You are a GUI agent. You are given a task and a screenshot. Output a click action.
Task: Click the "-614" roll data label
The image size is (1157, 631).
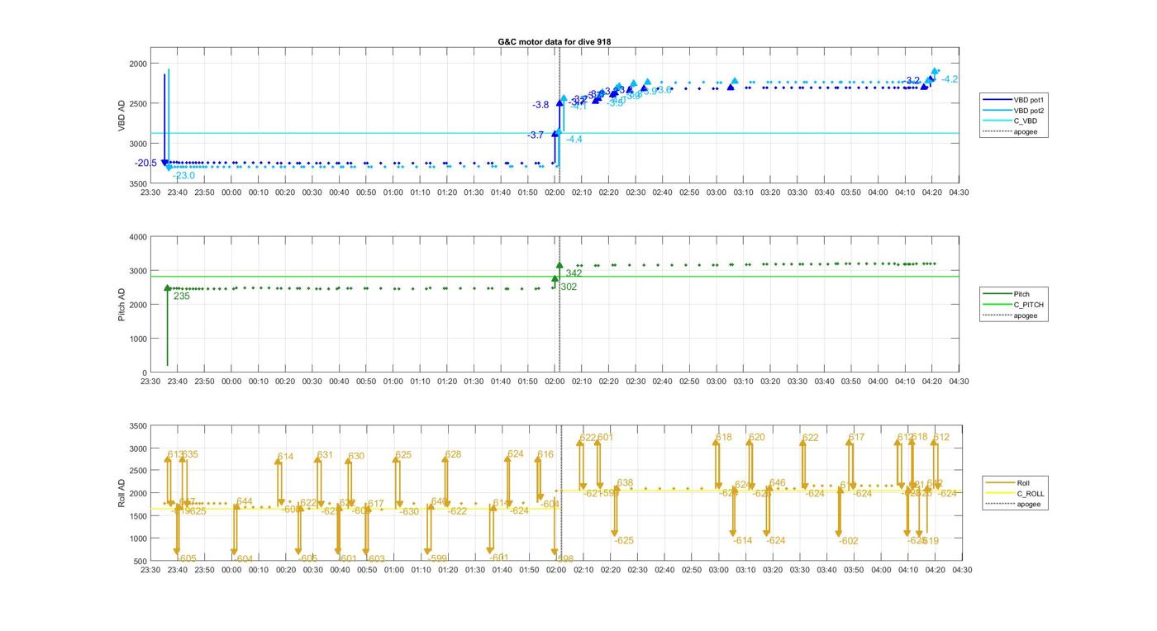pyautogui.click(x=742, y=540)
